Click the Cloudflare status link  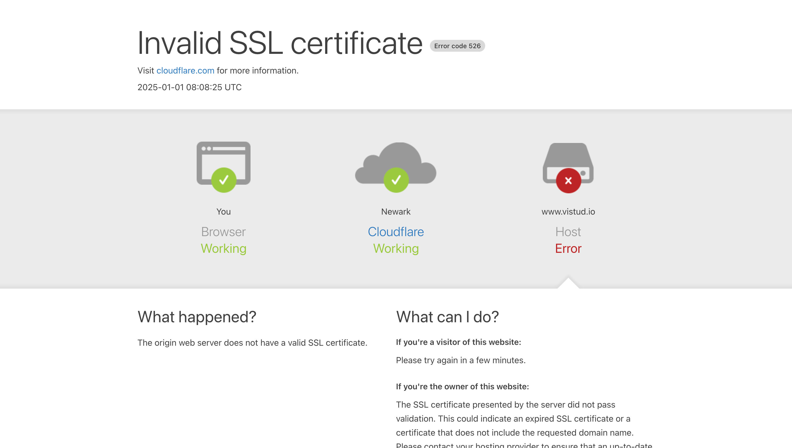(396, 232)
